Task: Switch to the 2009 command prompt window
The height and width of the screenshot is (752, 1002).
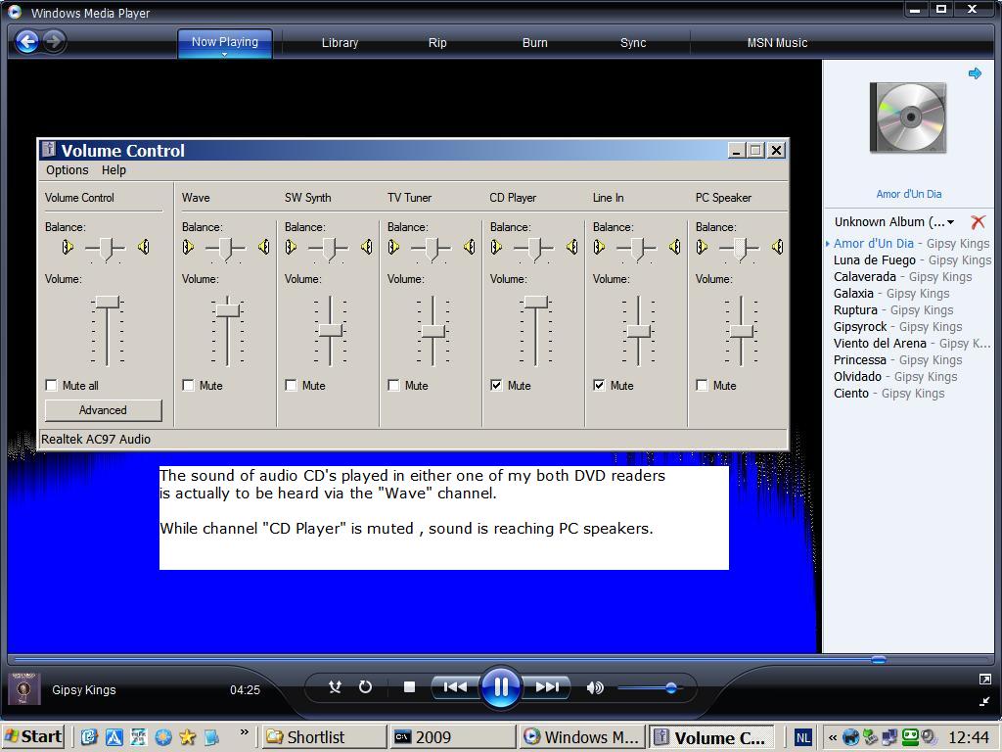Action: [x=453, y=737]
